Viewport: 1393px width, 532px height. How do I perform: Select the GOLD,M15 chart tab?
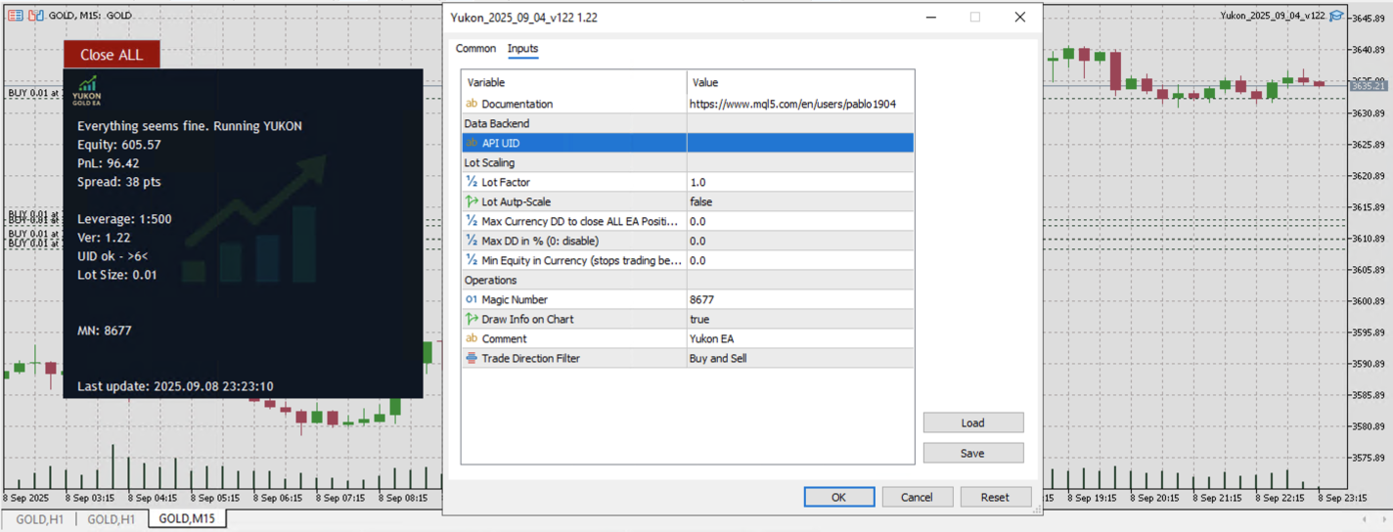click(x=187, y=519)
